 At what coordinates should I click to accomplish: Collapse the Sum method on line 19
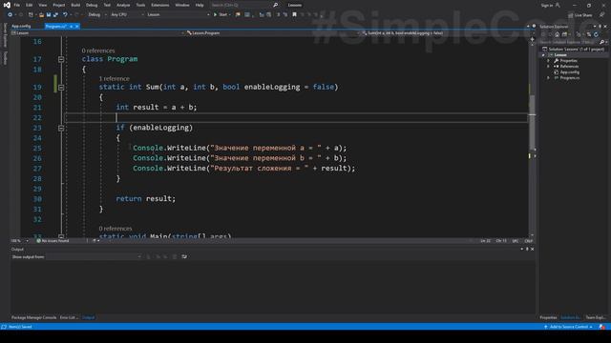point(61,88)
